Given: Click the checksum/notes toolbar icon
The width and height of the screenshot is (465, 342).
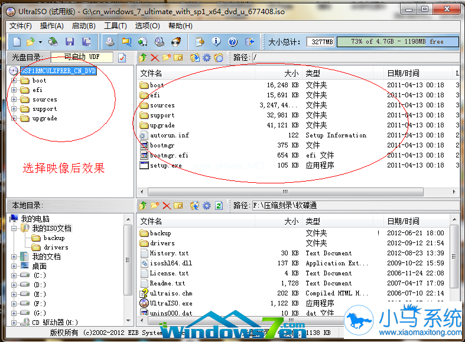Looking at the screenshot, I should 200,42.
